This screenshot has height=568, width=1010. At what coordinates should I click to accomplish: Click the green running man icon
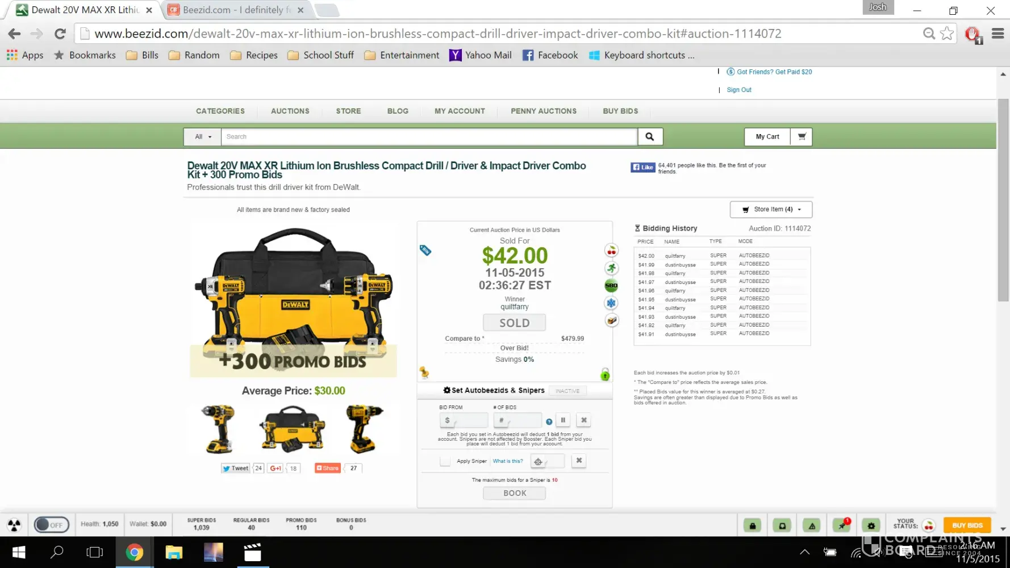pyautogui.click(x=611, y=268)
